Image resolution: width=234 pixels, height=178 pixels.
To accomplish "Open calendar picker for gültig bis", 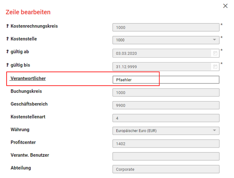I will 215,66.
